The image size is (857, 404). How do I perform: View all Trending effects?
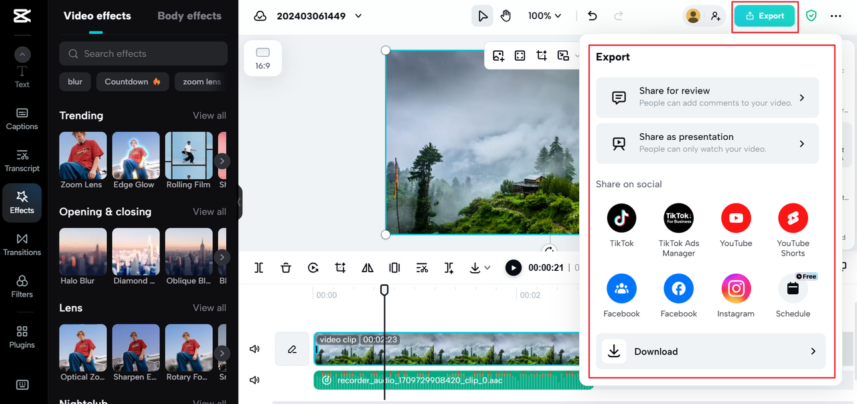(x=210, y=116)
